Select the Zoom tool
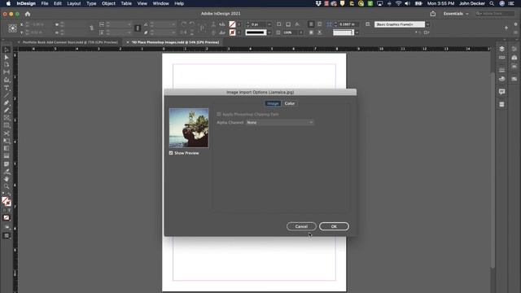521x293 pixels. [7, 186]
